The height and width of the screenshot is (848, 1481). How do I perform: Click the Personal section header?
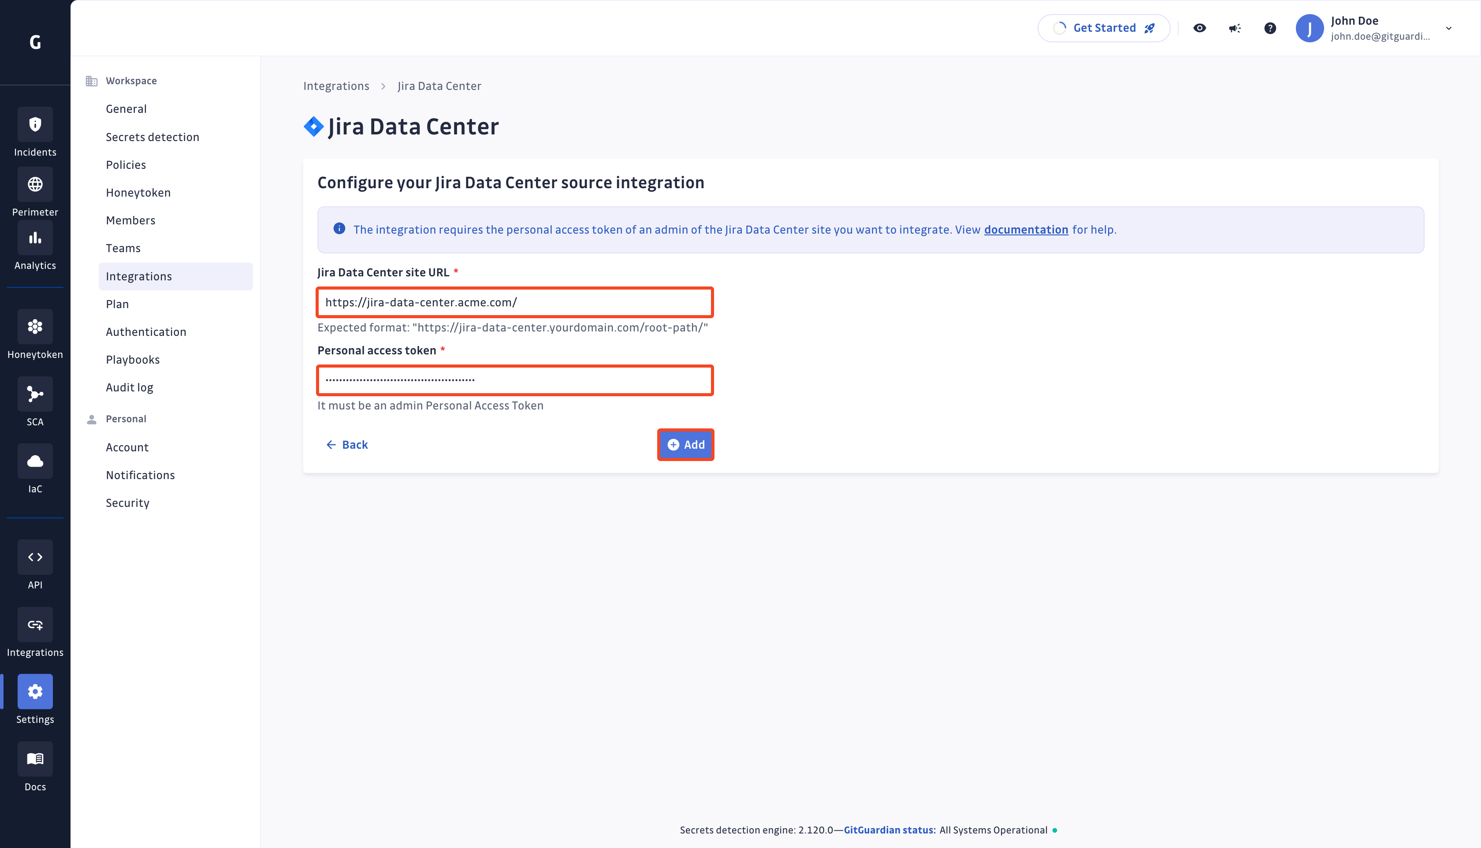click(126, 419)
